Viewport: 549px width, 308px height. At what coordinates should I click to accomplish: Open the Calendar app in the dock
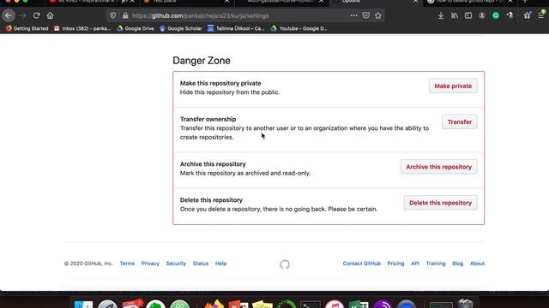(x=132, y=304)
